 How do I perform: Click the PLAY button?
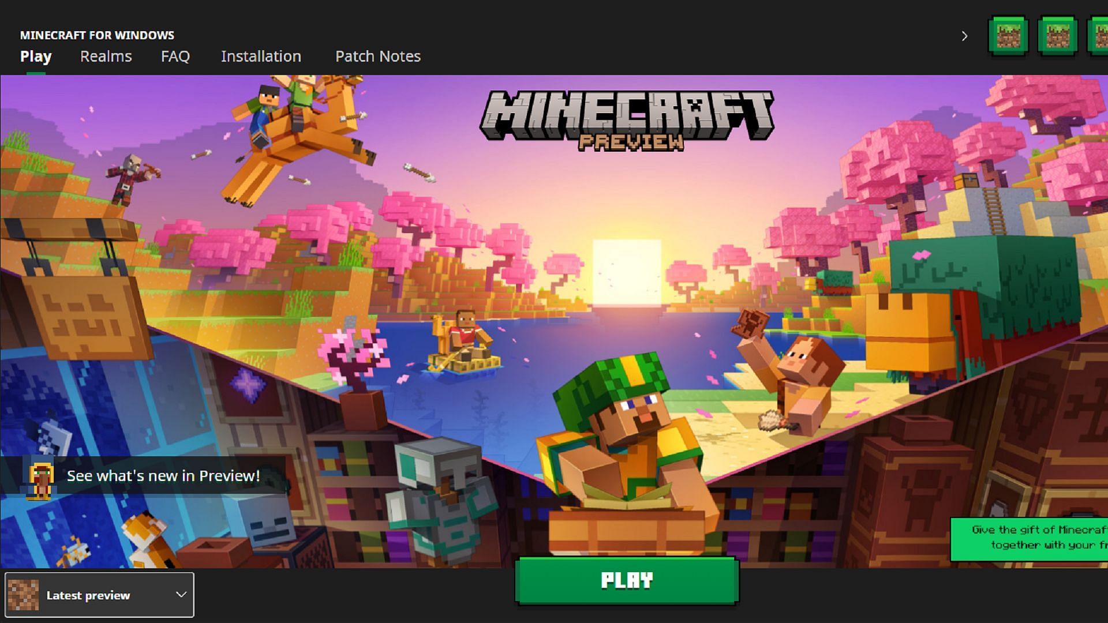click(627, 580)
